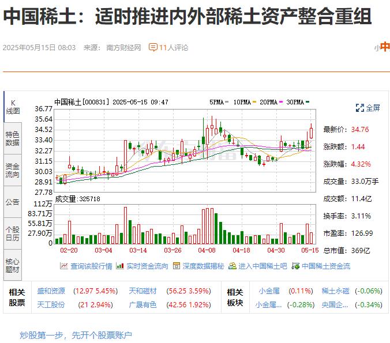390x343 pixels.
Task: Click the comment bubble icon near 11人评论
Action: tap(153, 47)
